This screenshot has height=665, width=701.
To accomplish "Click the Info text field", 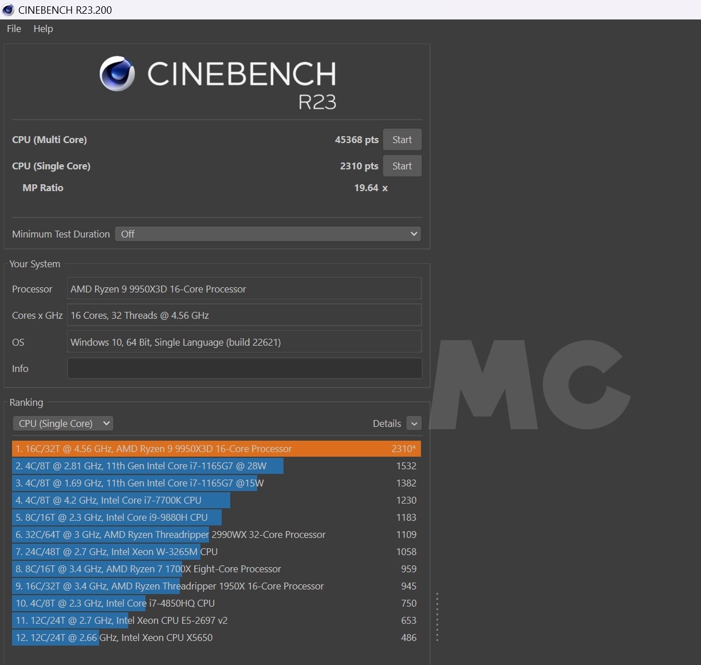I will coord(245,369).
